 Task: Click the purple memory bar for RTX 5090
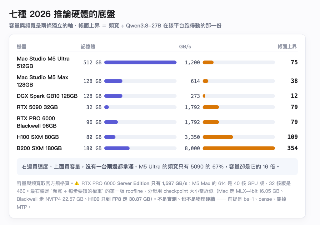click(107, 107)
